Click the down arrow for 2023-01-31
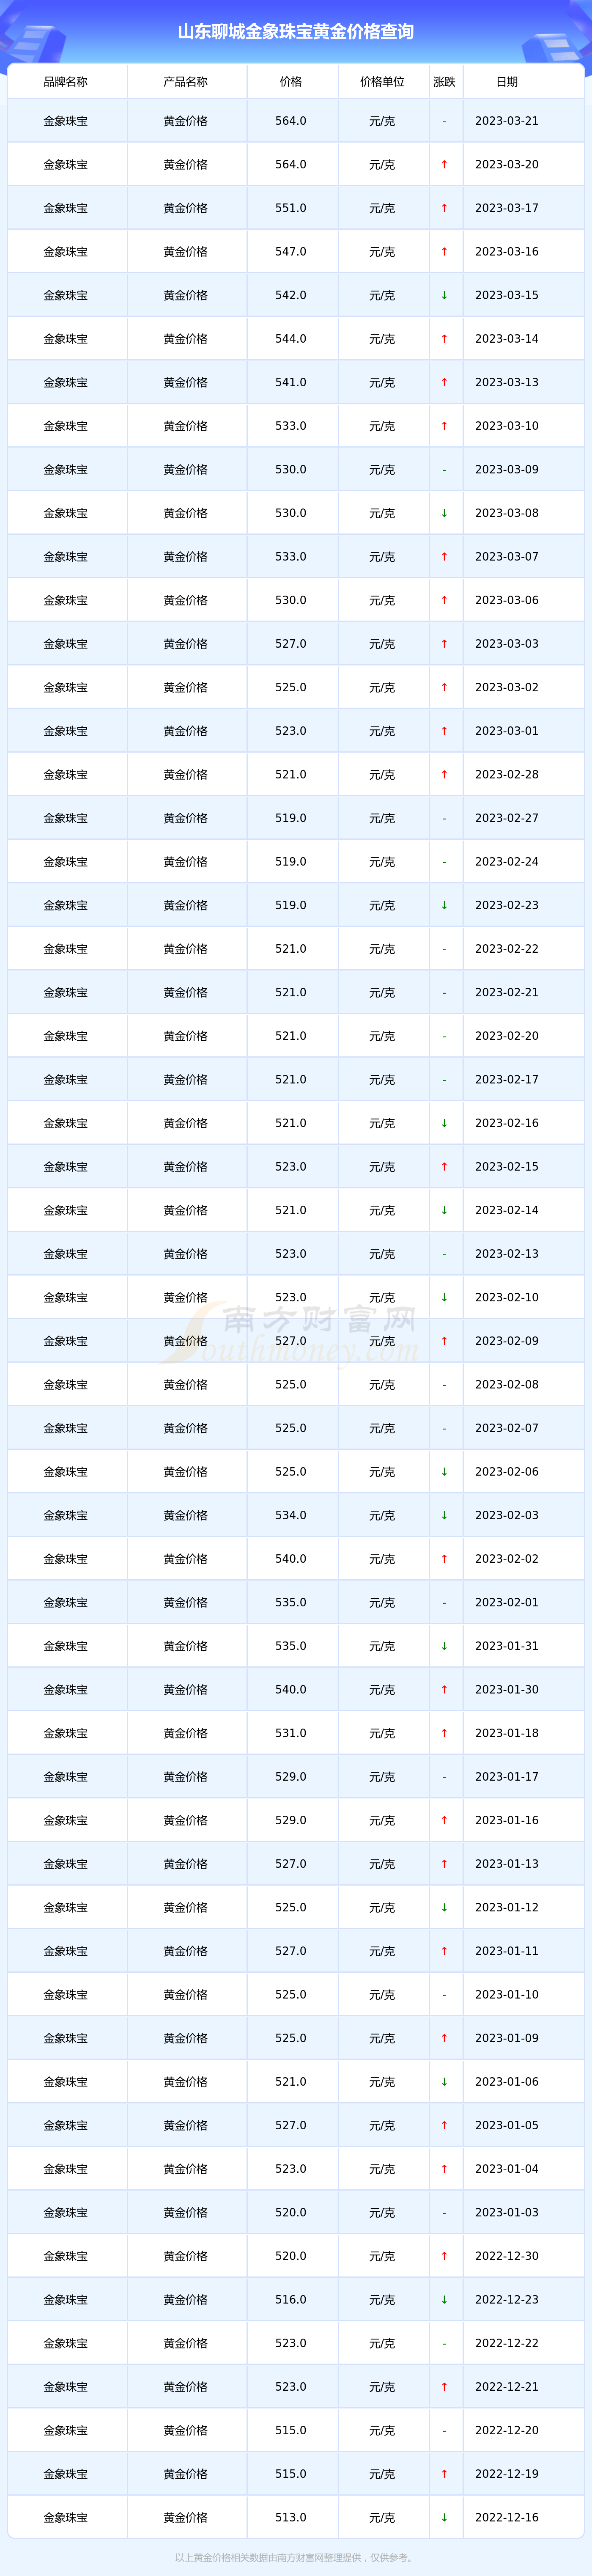Screen dimensions: 592x2576 tap(445, 1646)
